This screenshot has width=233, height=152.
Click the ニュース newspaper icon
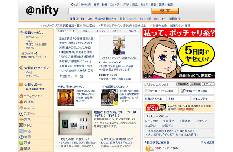[21, 108]
